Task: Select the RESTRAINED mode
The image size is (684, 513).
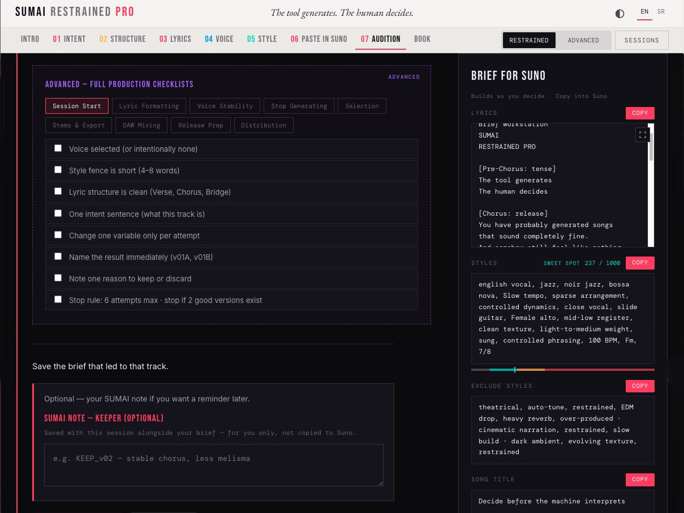Action: (x=529, y=40)
